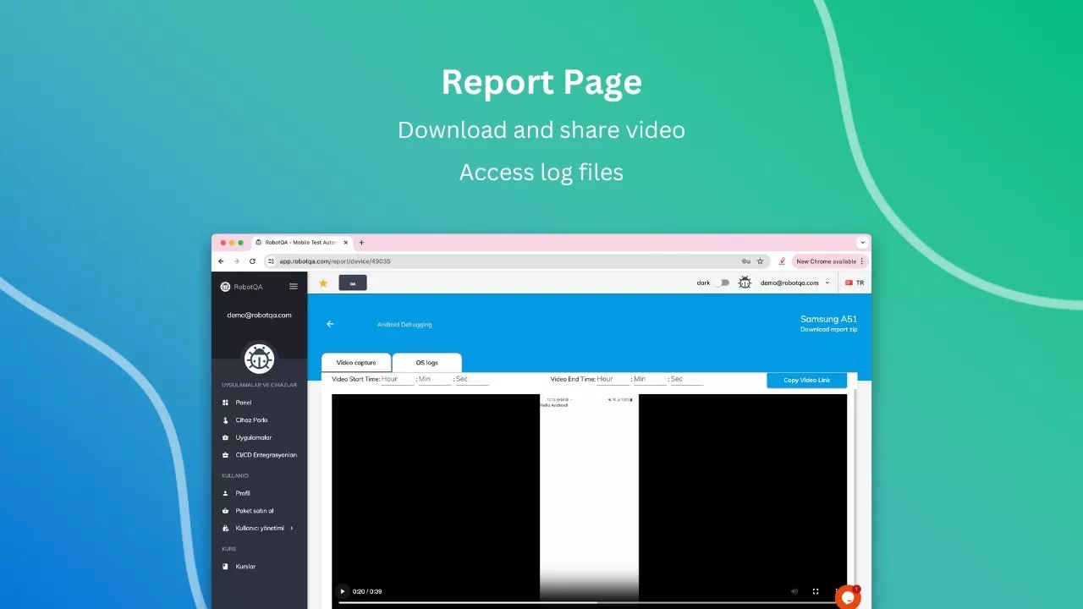
Task: Click the Video Start Time Hour field
Action: click(398, 380)
